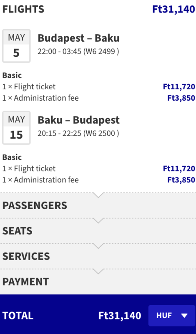Expand the PASSENGERS section
196x334 pixels.
click(98, 205)
